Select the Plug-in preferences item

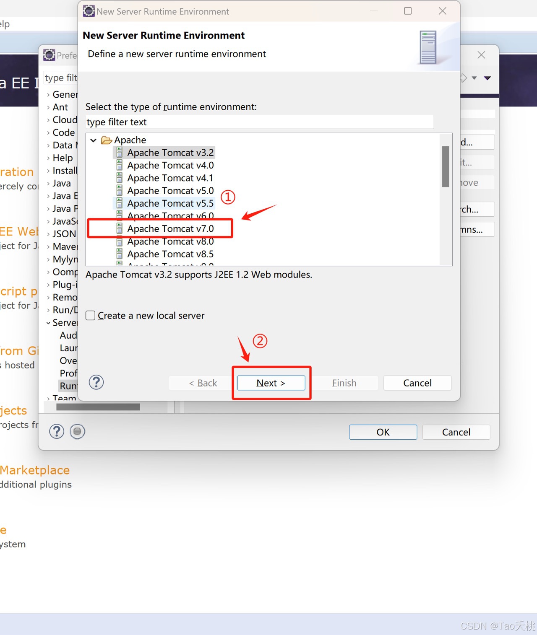click(x=65, y=285)
